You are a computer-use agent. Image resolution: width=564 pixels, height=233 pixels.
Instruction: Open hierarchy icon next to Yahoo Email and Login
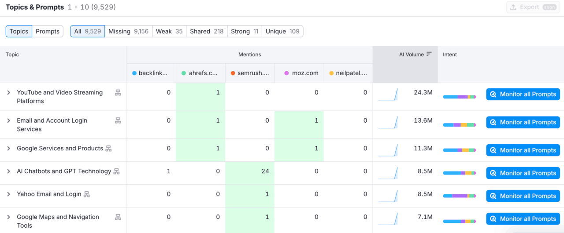click(87, 194)
